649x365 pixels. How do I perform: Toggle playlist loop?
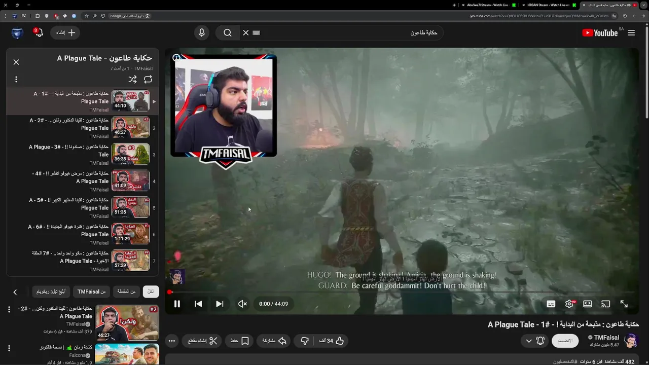[148, 79]
